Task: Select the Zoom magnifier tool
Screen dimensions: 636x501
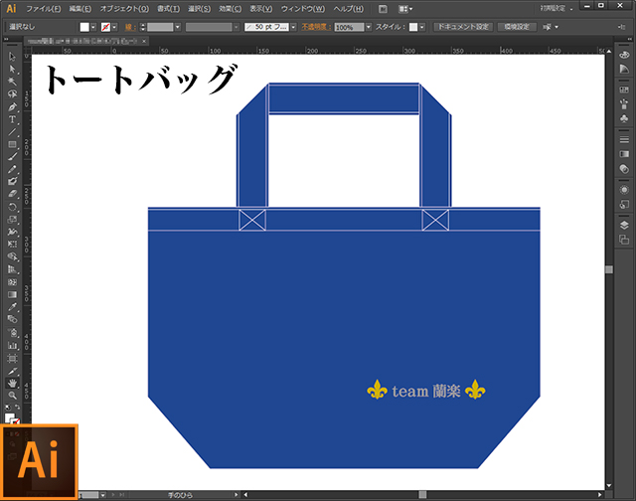Action: pyautogui.click(x=12, y=396)
